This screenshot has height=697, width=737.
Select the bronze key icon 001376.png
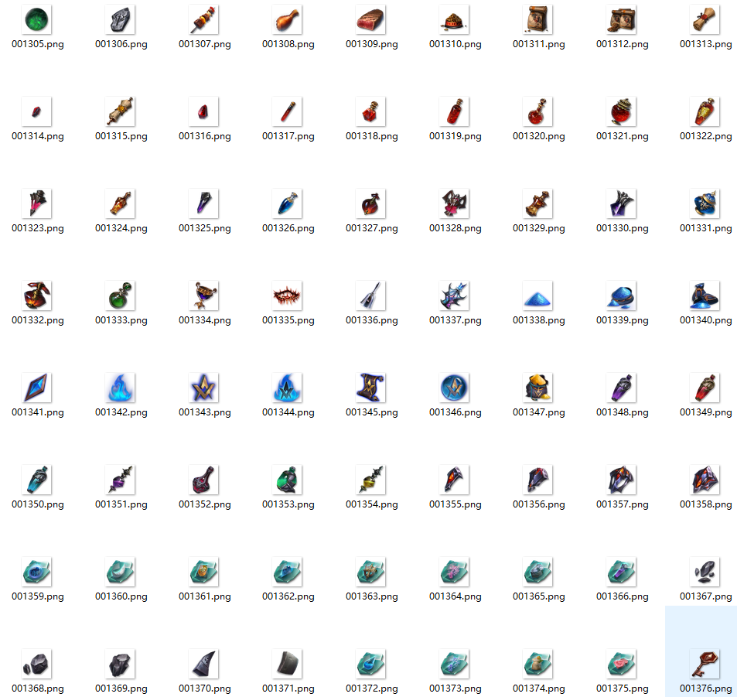[705, 664]
